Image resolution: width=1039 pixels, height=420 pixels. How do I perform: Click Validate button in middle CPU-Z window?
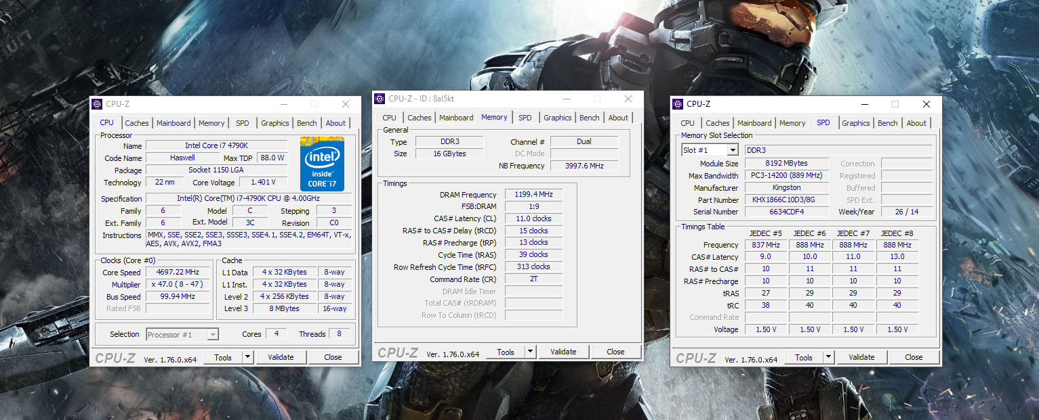pyautogui.click(x=563, y=352)
